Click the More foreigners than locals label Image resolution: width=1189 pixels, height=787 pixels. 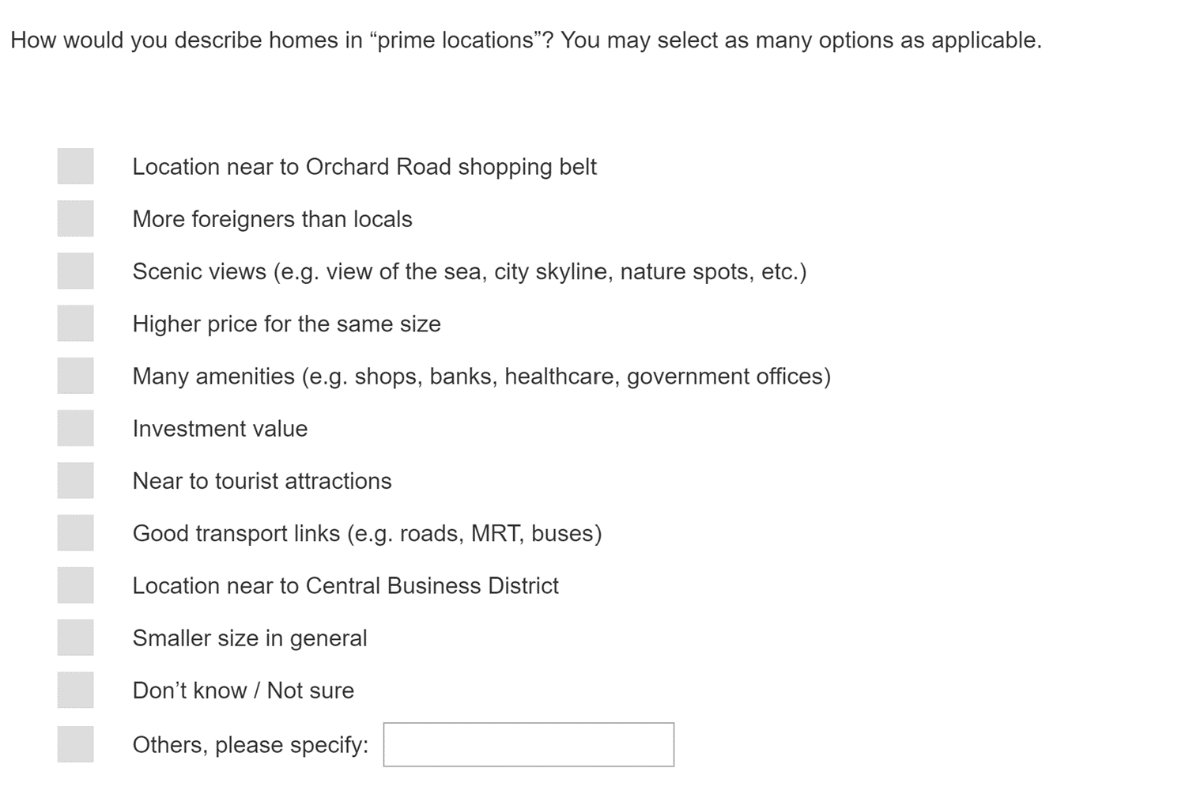(272, 219)
